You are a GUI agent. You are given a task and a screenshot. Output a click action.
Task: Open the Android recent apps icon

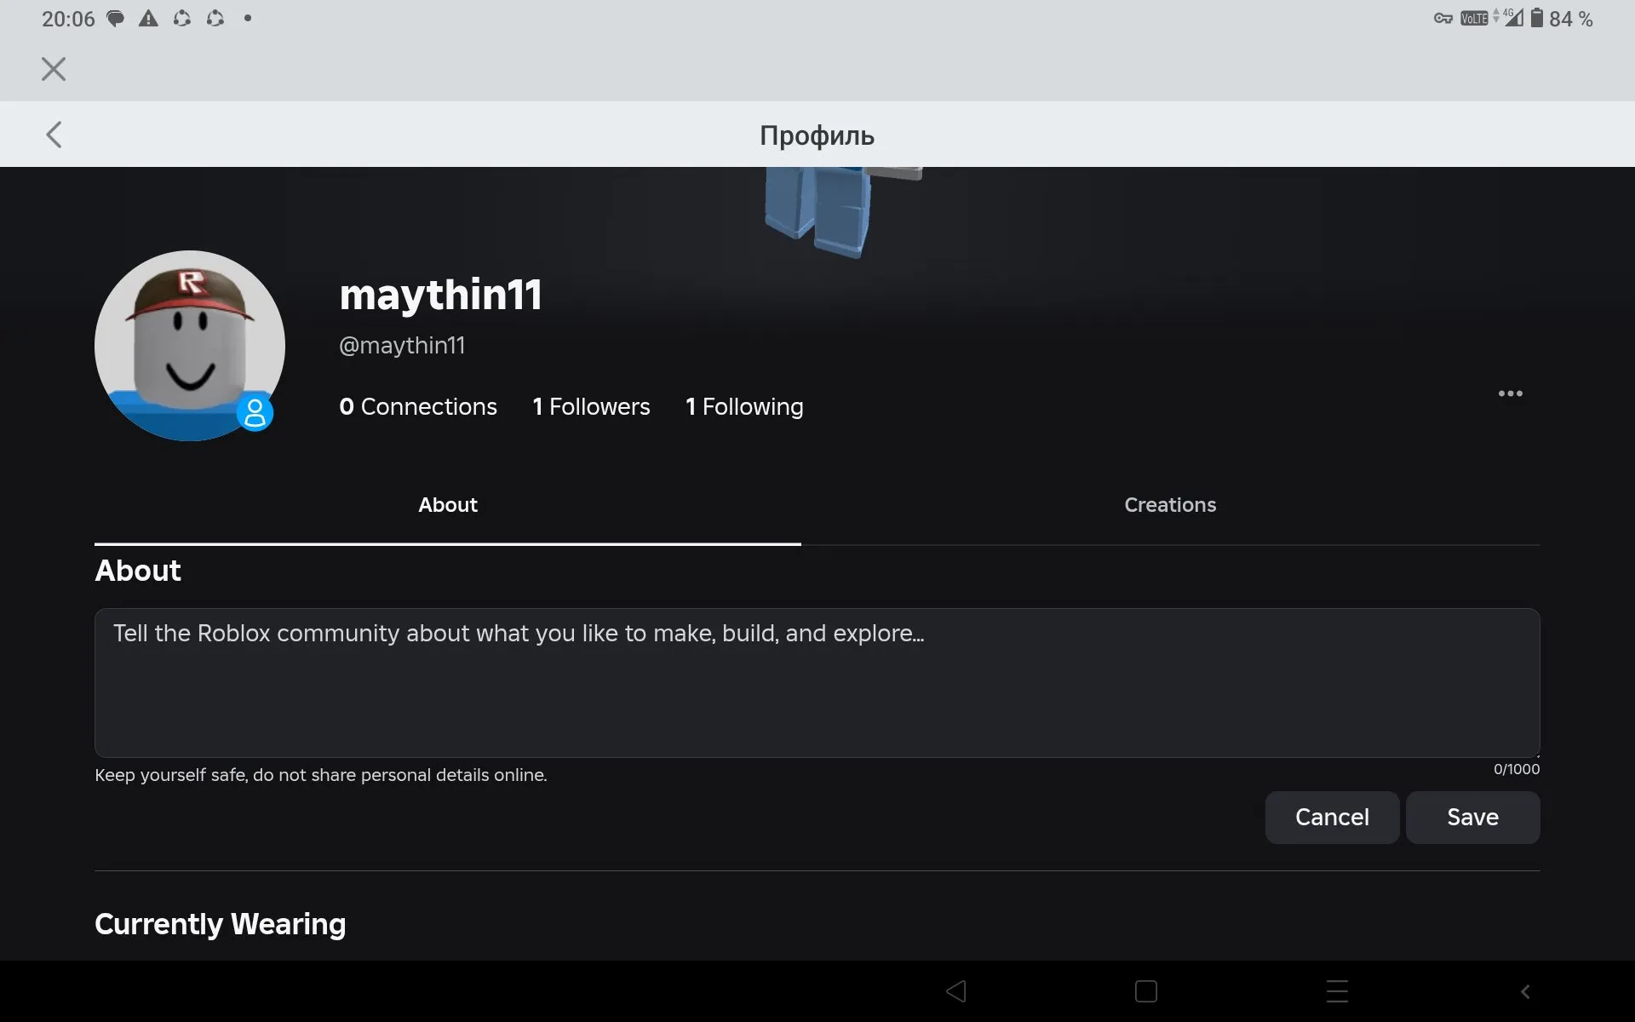[1337, 991]
